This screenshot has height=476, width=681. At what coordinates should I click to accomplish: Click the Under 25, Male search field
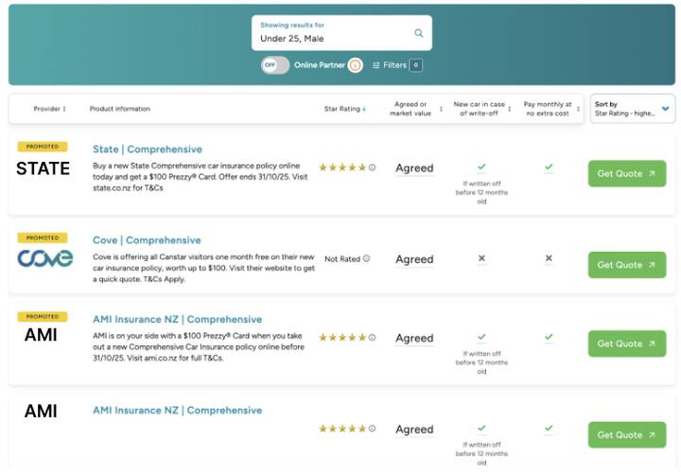pos(341,33)
